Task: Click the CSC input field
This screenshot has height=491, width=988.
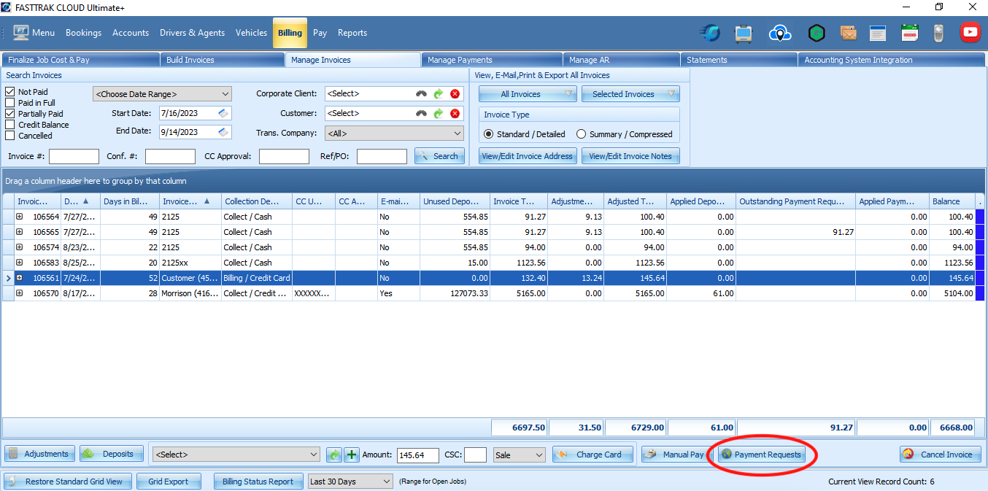Action: [x=475, y=455]
